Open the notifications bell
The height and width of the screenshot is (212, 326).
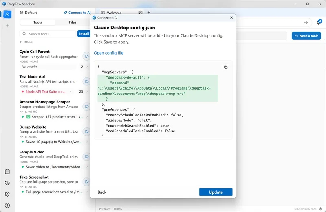tap(319, 22)
